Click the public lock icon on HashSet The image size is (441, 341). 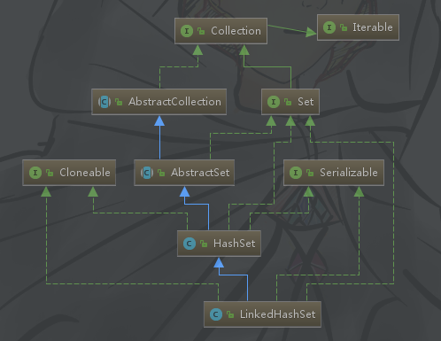point(204,244)
